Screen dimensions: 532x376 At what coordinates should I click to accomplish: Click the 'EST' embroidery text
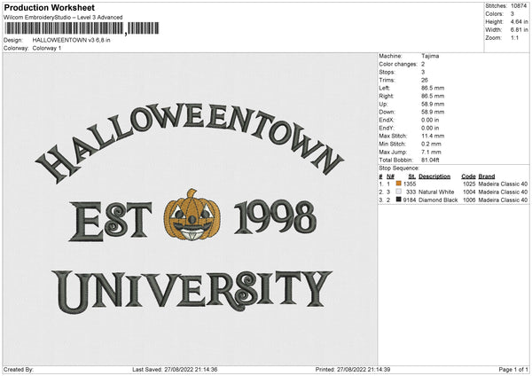click(x=111, y=221)
